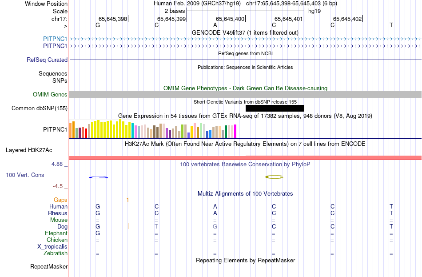Open the PITPNC1 GTEx expression bar chart

pyautogui.click(x=153, y=129)
